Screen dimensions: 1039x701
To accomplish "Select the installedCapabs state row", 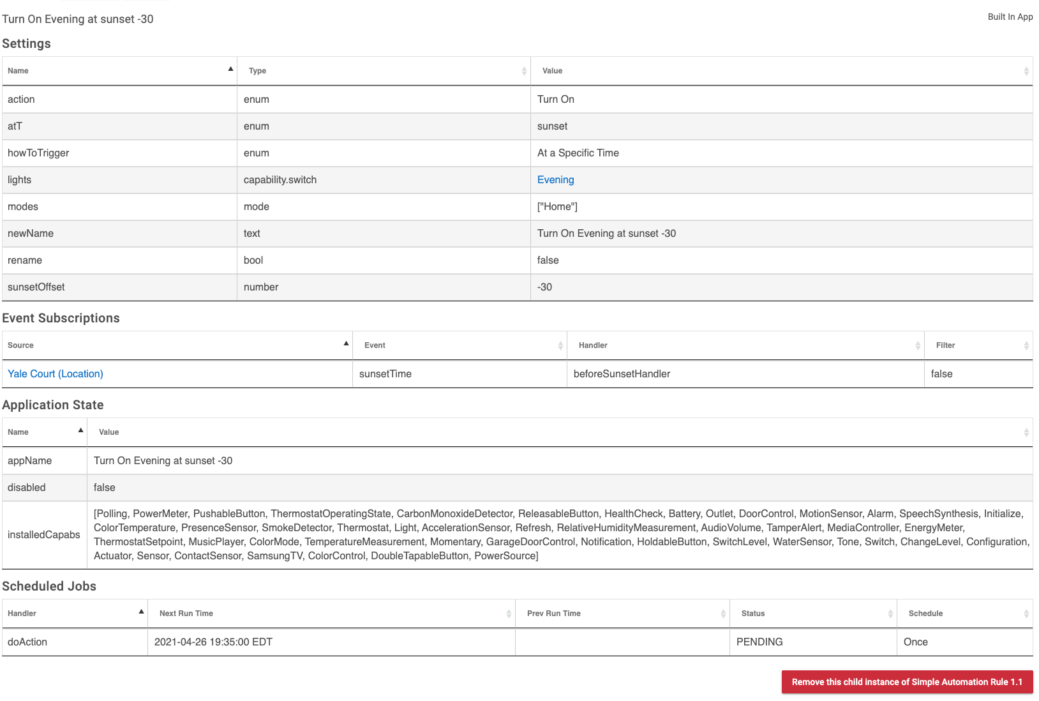I will (518, 535).
